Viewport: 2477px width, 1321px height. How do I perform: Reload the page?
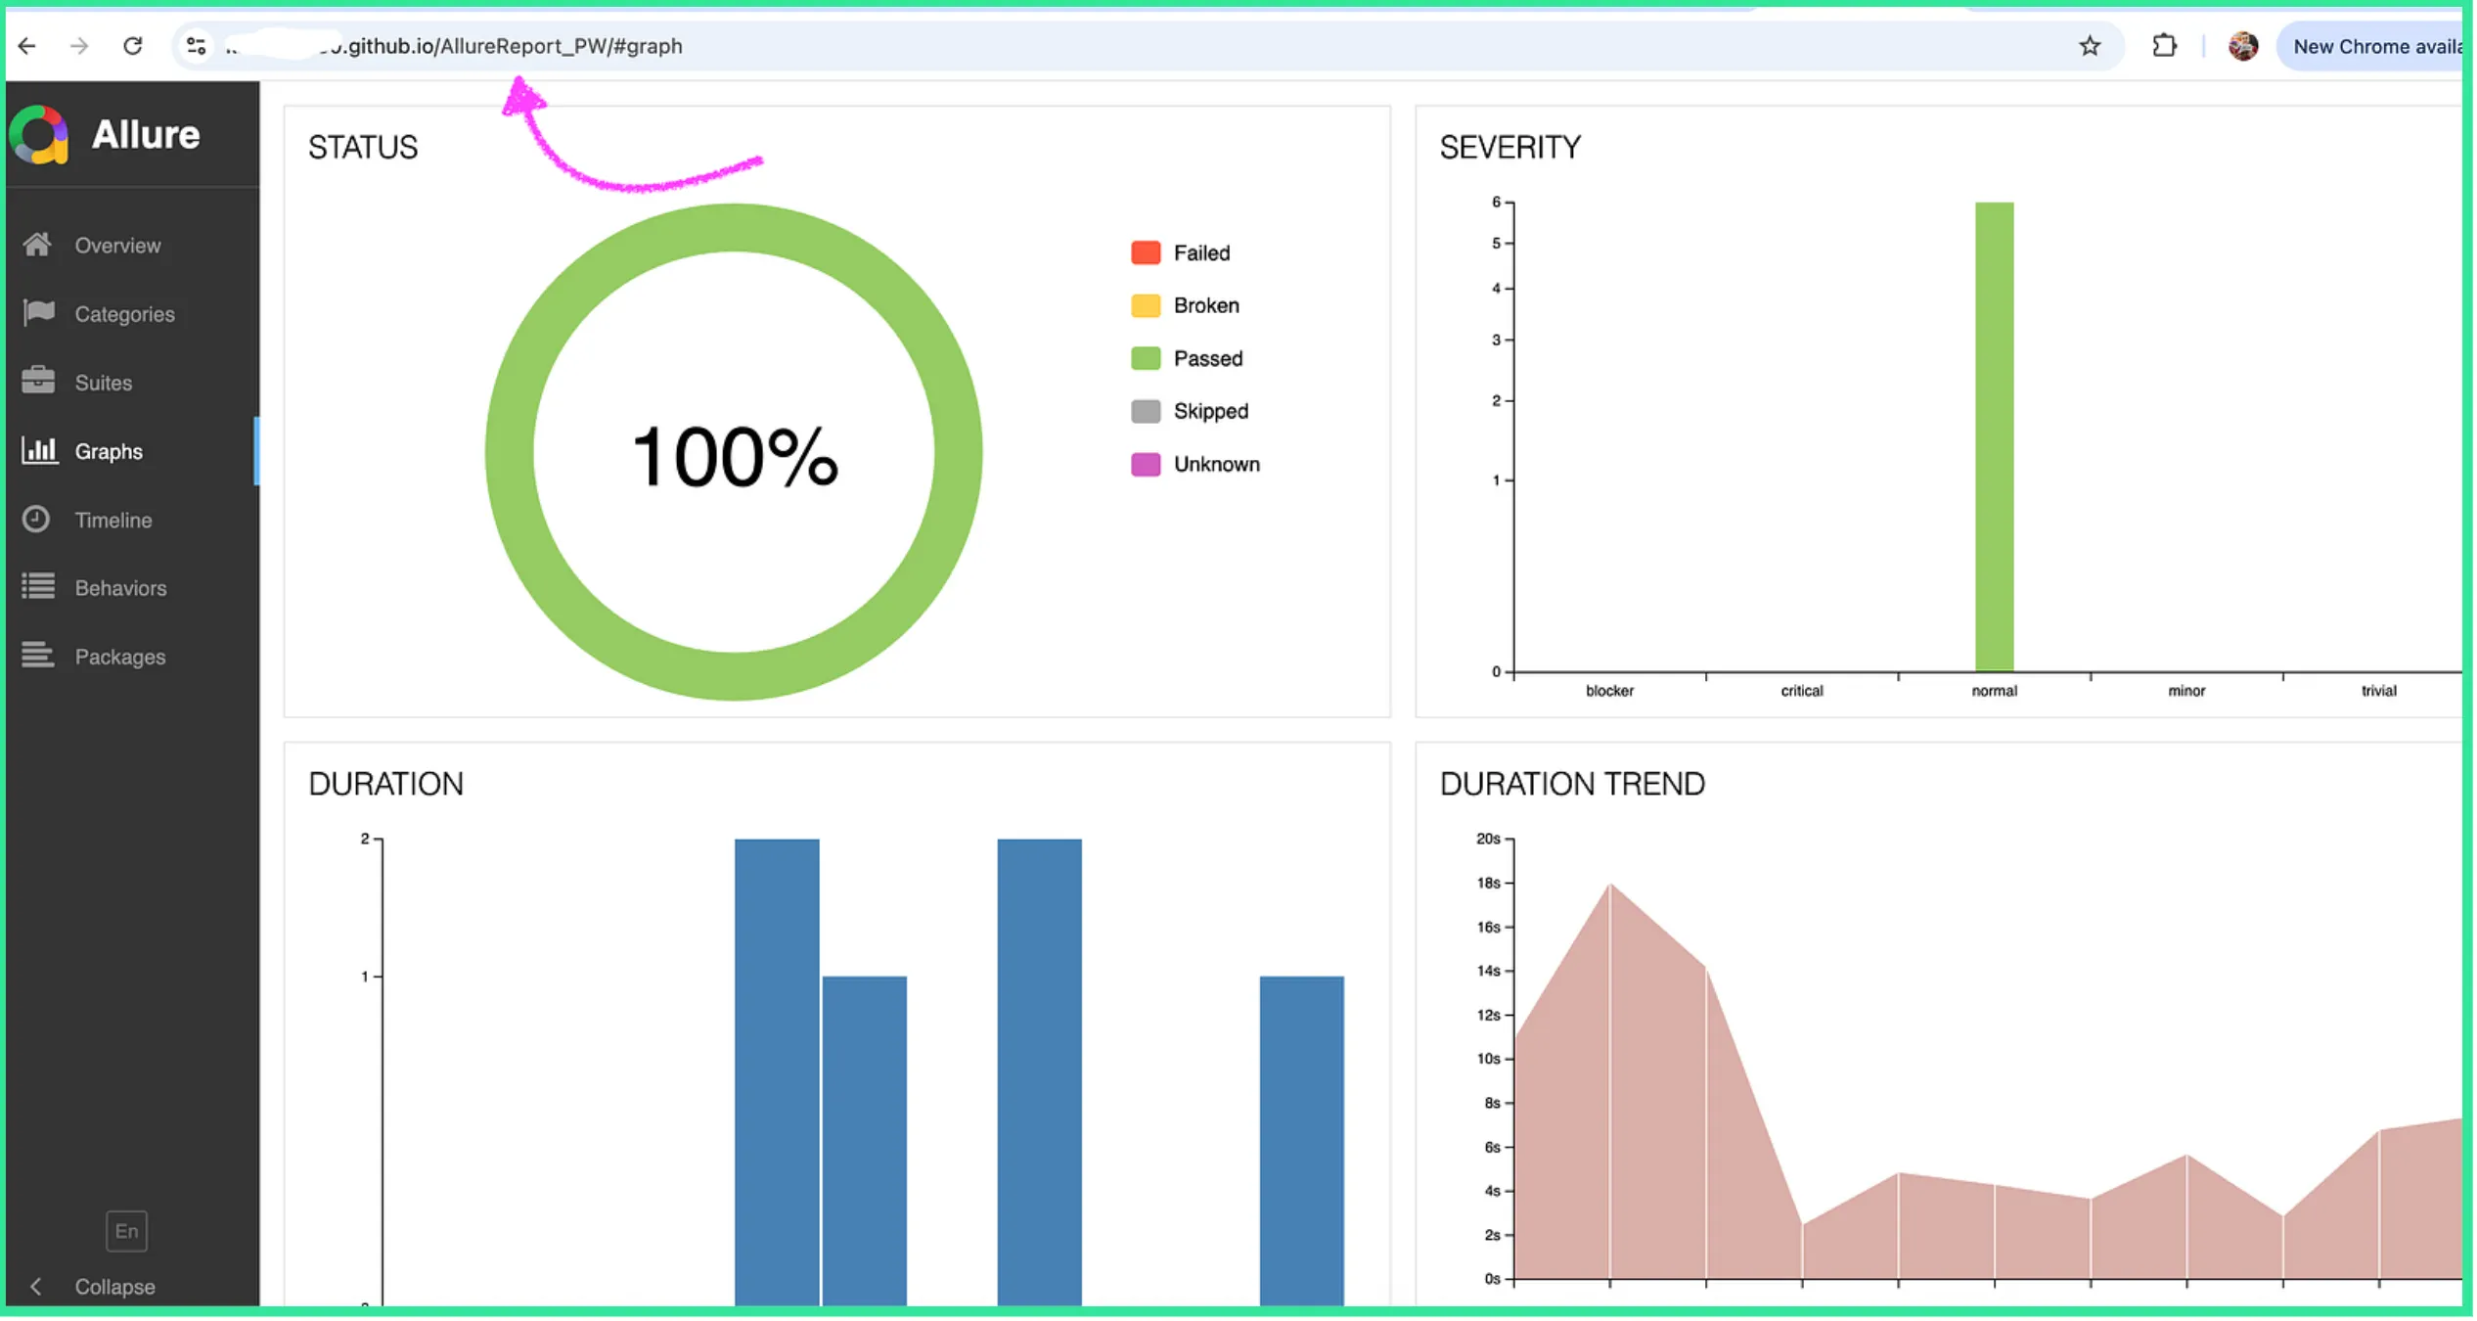click(x=133, y=46)
